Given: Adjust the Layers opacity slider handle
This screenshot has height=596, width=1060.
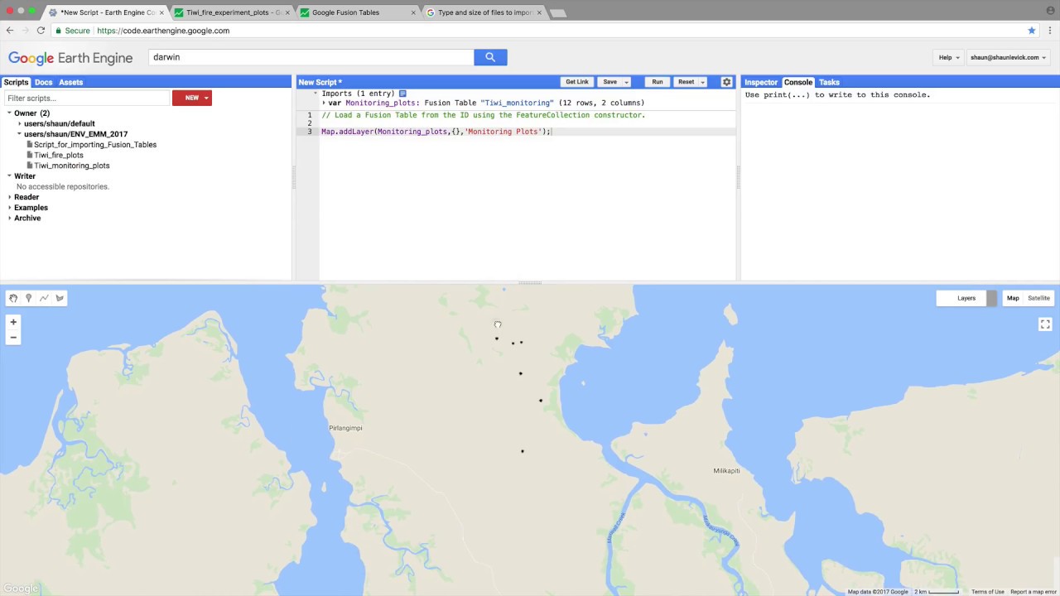Looking at the screenshot, I should [x=991, y=298].
